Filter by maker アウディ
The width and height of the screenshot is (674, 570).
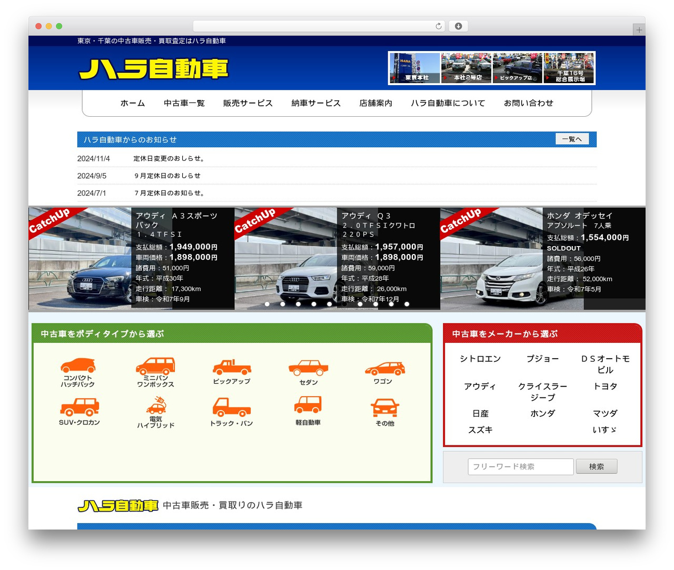pyautogui.click(x=480, y=386)
